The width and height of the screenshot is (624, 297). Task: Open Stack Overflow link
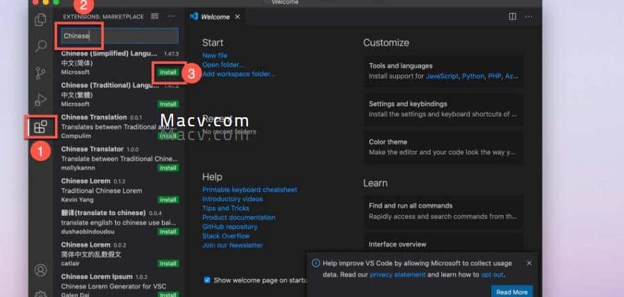[226, 236]
